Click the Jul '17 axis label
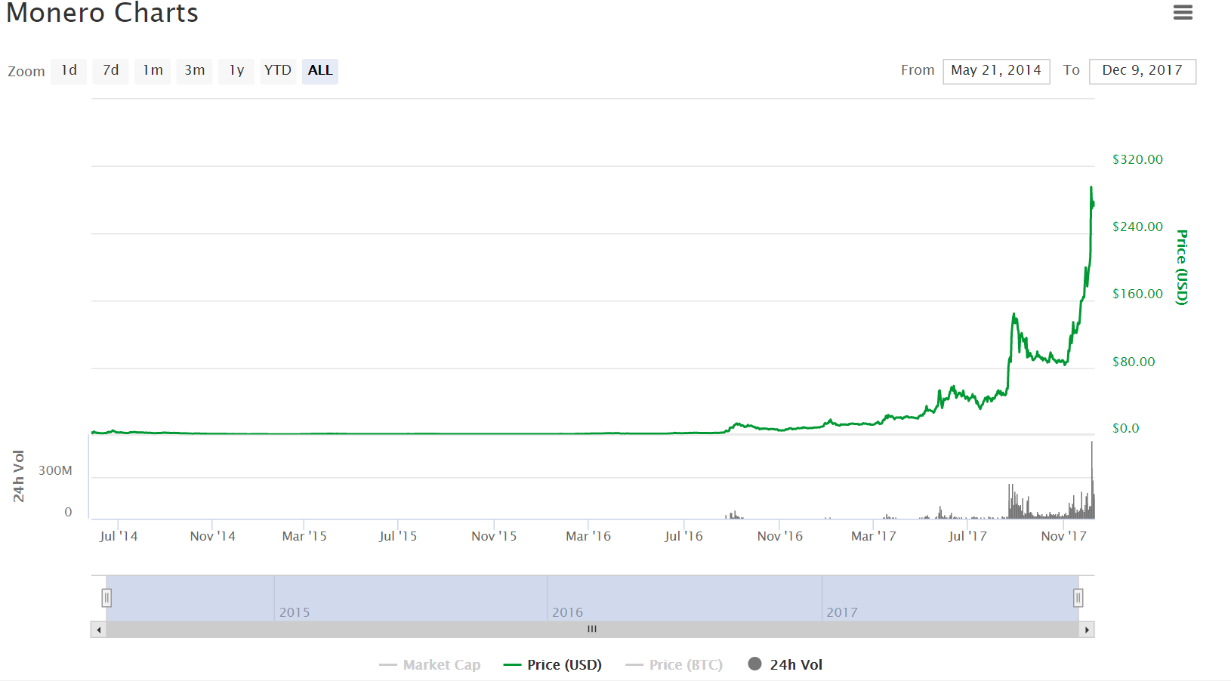The image size is (1231, 681). click(x=967, y=536)
